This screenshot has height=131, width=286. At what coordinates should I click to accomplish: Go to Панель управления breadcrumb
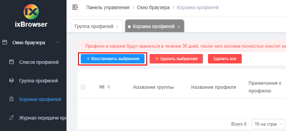pos(108,7)
